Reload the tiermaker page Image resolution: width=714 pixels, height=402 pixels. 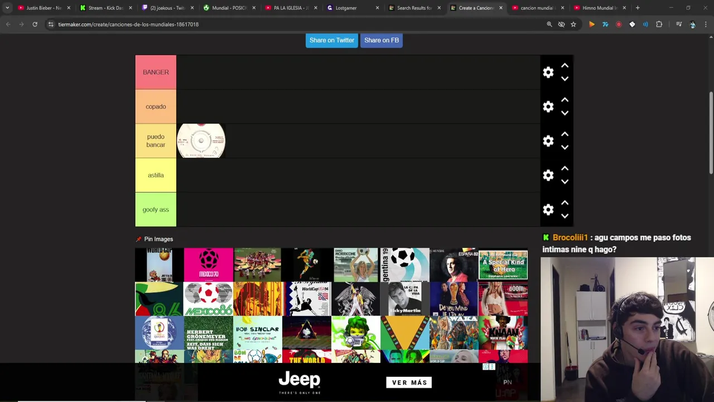click(35, 25)
